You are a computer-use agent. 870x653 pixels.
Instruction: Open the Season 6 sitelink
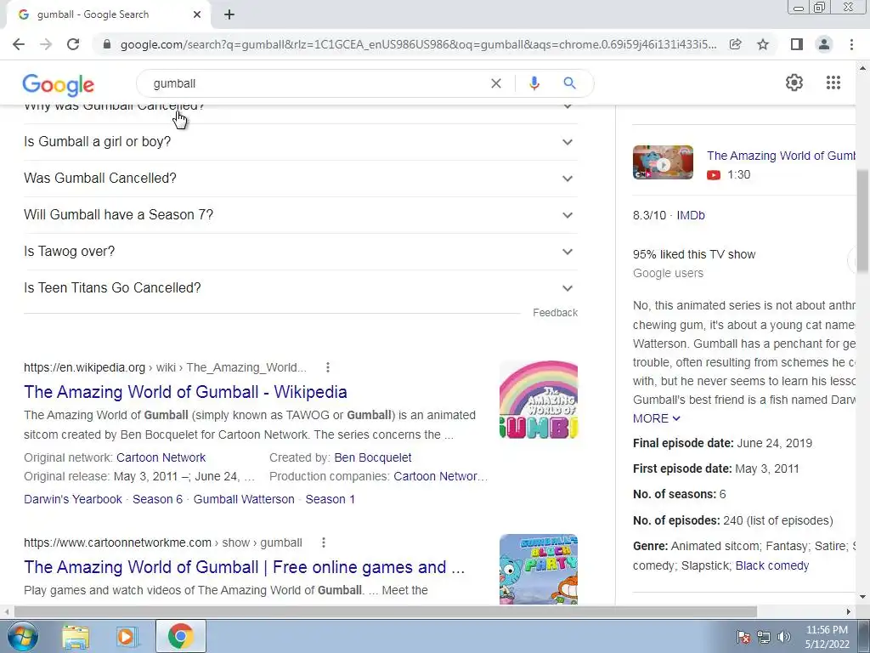click(157, 499)
